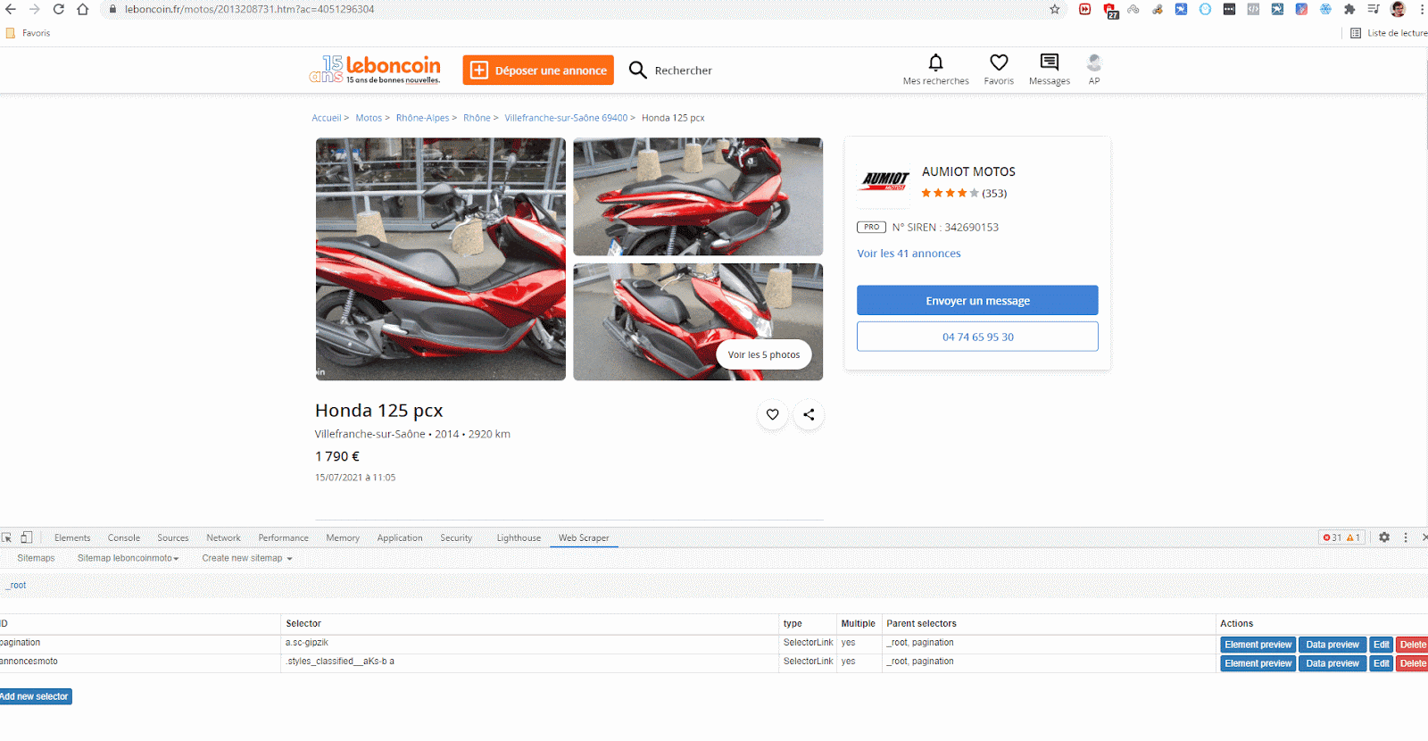This screenshot has width=1428, height=741.
Task: Delete the pagination selector
Action: (1412, 645)
